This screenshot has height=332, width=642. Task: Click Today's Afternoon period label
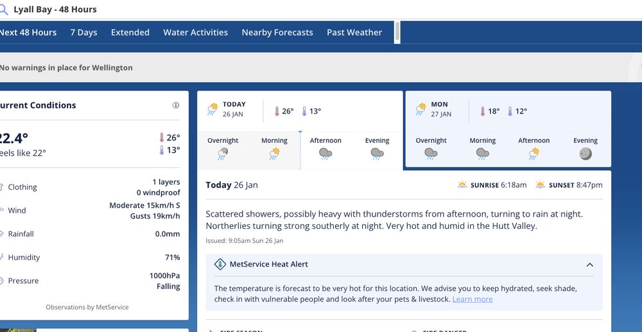[x=325, y=140]
